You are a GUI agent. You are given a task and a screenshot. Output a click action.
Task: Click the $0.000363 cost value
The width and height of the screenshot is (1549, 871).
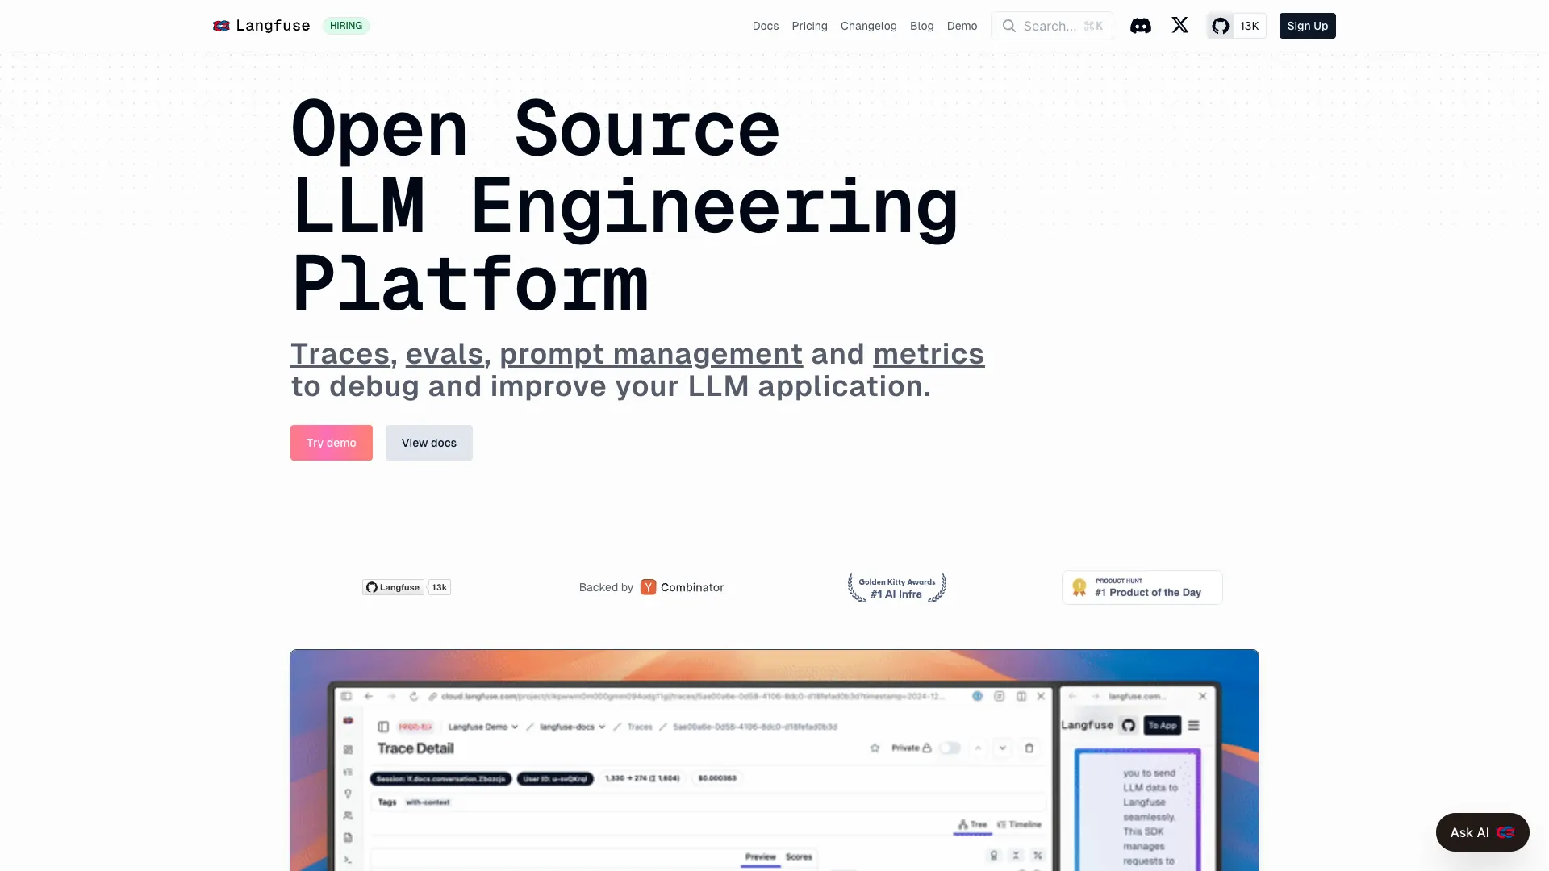tap(717, 778)
